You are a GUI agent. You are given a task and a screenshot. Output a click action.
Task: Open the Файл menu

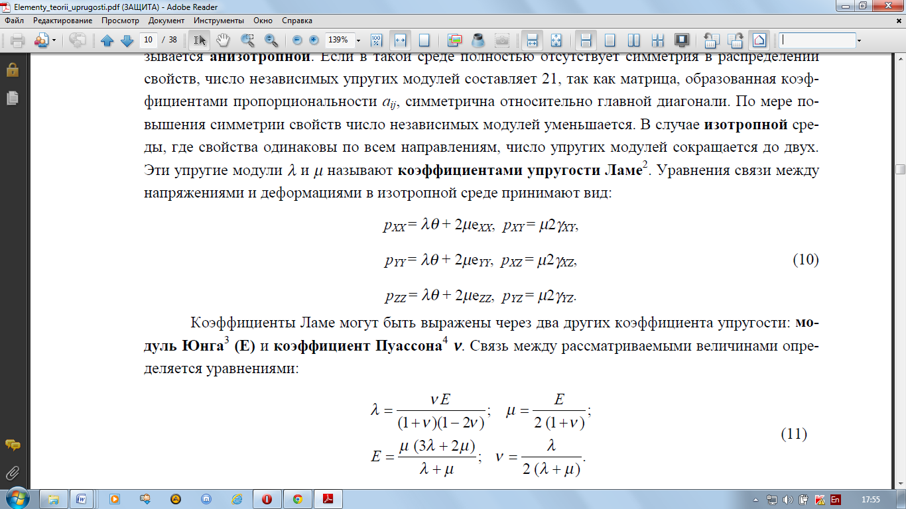(14, 21)
